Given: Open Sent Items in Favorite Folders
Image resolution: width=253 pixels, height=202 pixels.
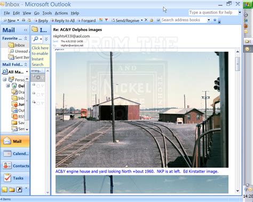Looking at the screenshot, I should 19,58.
